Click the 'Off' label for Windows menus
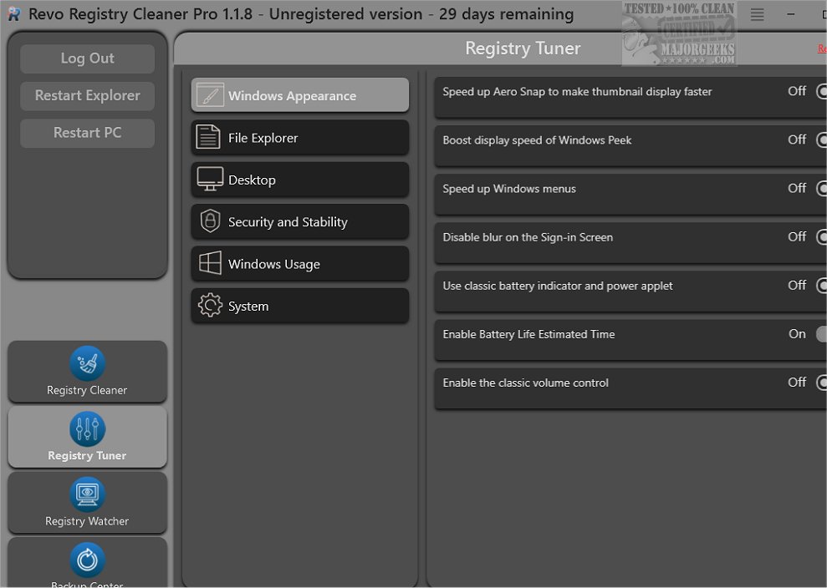 tap(797, 188)
